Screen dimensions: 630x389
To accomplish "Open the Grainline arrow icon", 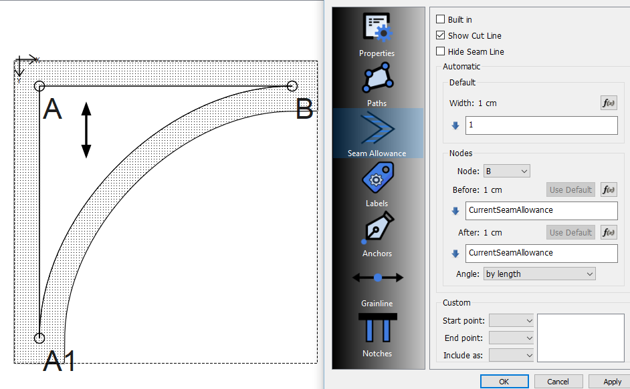I will click(377, 277).
